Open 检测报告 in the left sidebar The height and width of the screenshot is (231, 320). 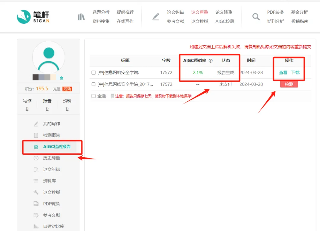click(51, 135)
